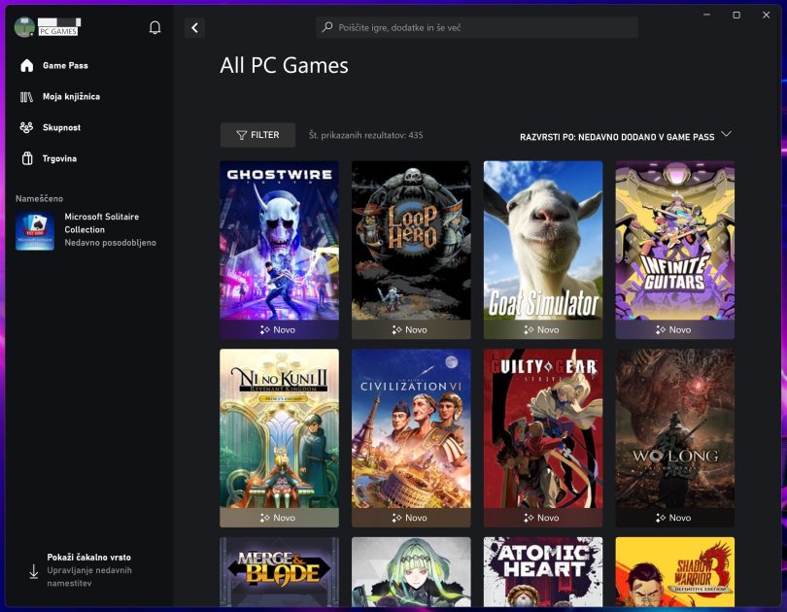Click the profile avatar picture

pos(24,27)
